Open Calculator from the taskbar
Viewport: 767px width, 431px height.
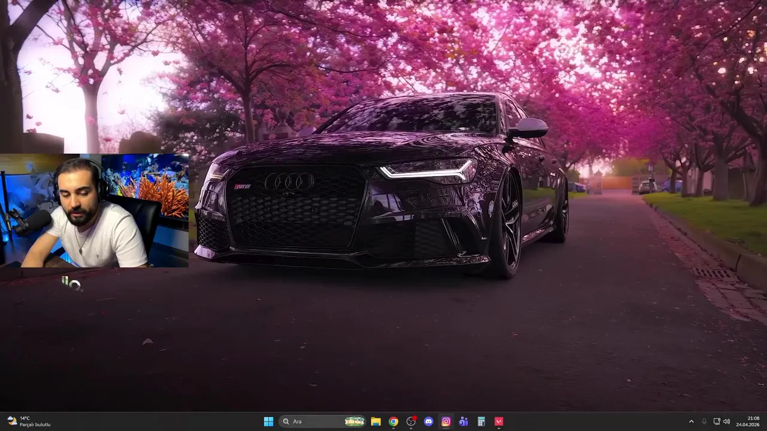481,421
